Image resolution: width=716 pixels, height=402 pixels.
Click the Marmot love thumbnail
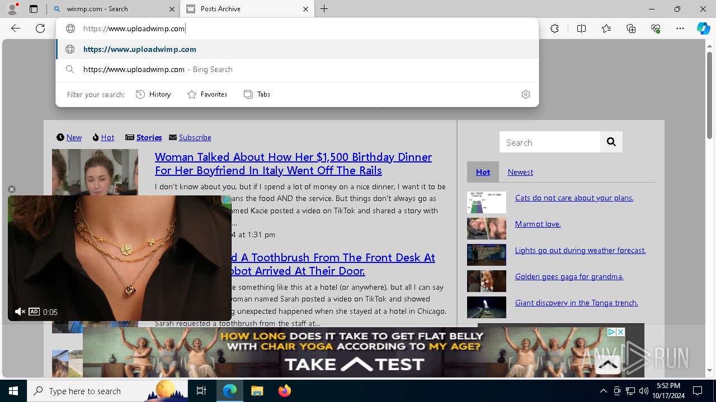coord(487,228)
